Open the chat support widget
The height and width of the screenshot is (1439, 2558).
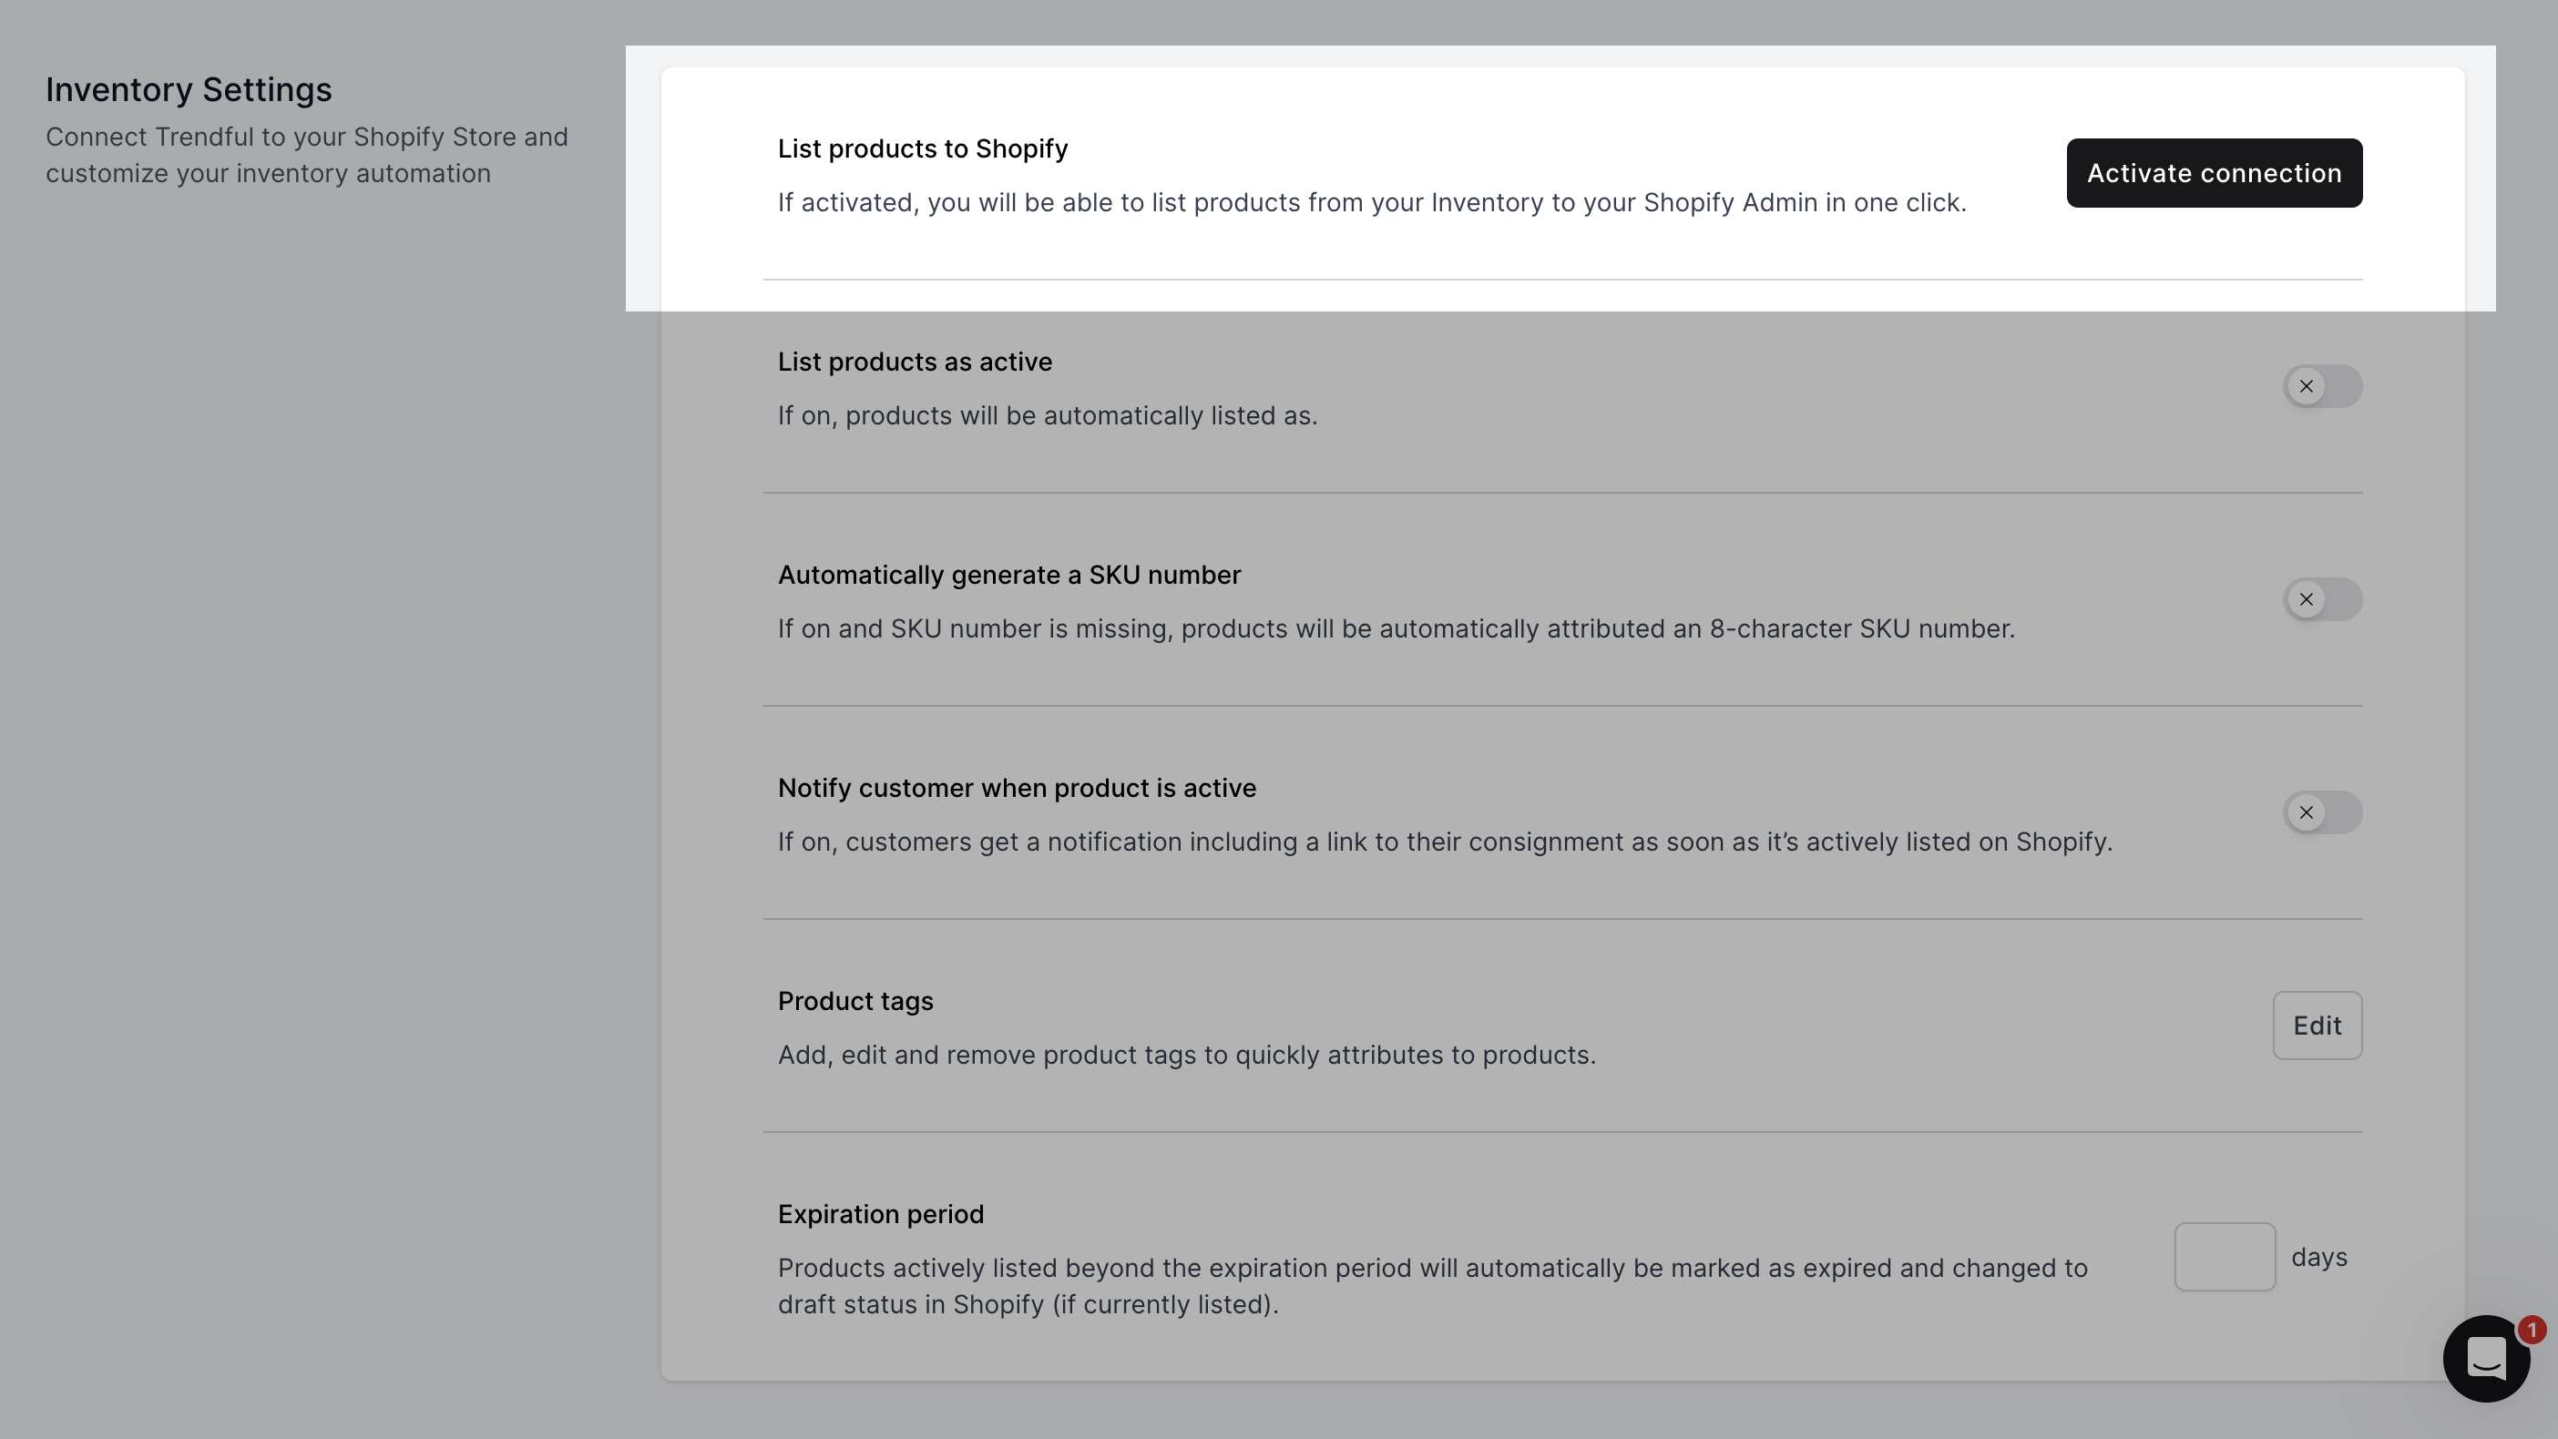(x=2484, y=1360)
